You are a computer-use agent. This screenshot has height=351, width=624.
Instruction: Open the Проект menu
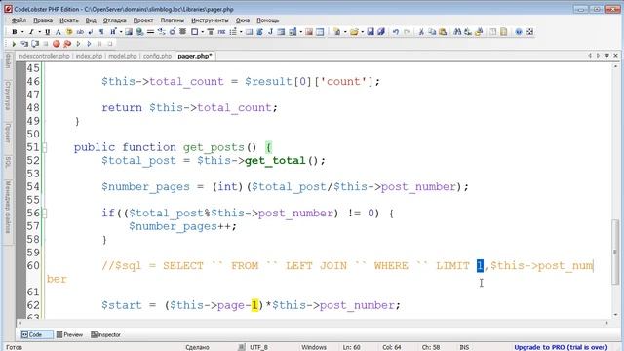pos(143,20)
